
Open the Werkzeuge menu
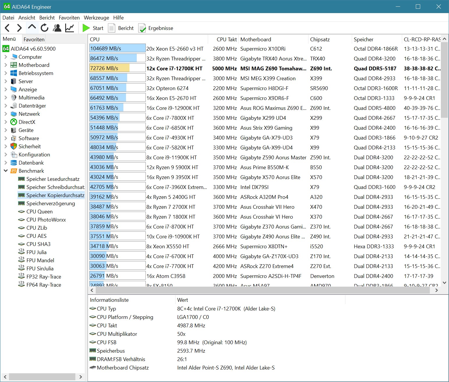[96, 18]
